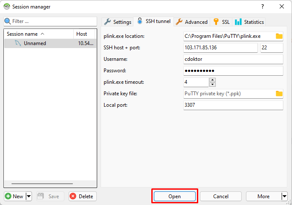Expand the New button dropdown arrow
This screenshot has height=205, width=292.
(29, 196)
